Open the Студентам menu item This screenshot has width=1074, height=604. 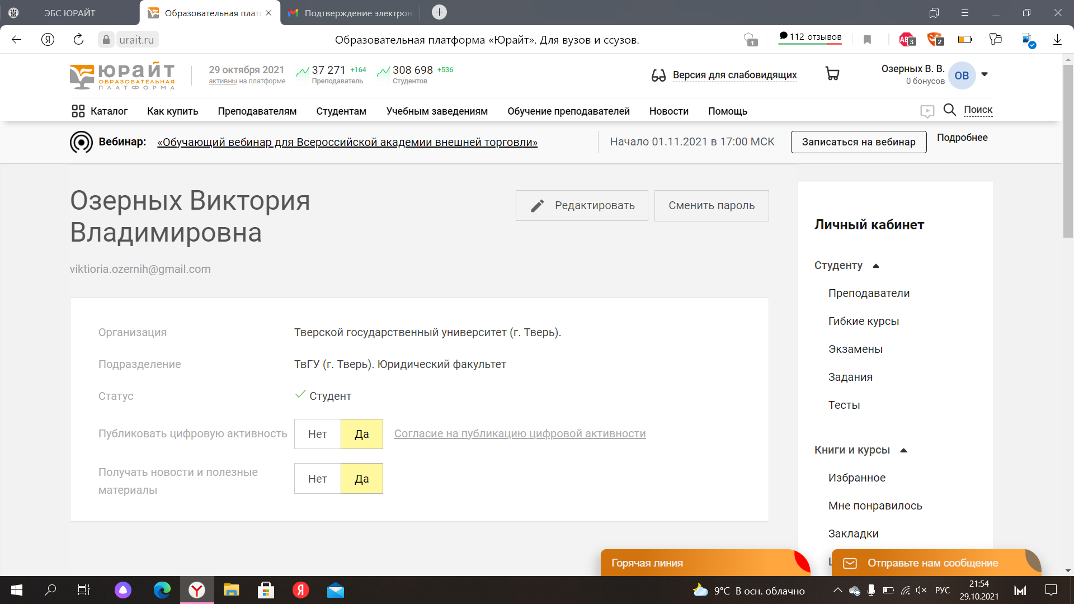coord(341,111)
